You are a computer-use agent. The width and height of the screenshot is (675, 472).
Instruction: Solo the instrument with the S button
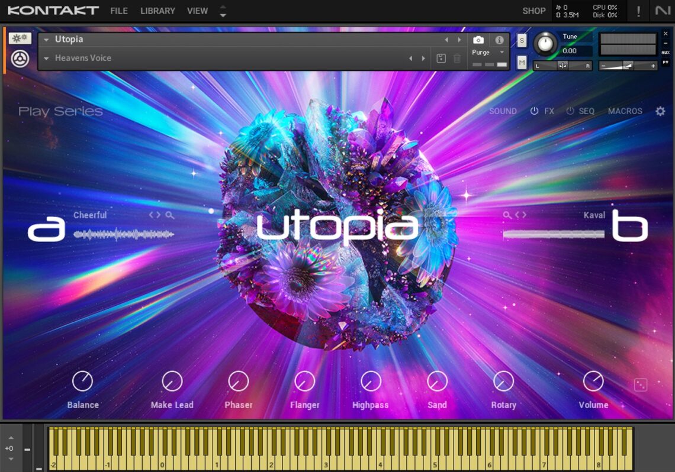(522, 41)
